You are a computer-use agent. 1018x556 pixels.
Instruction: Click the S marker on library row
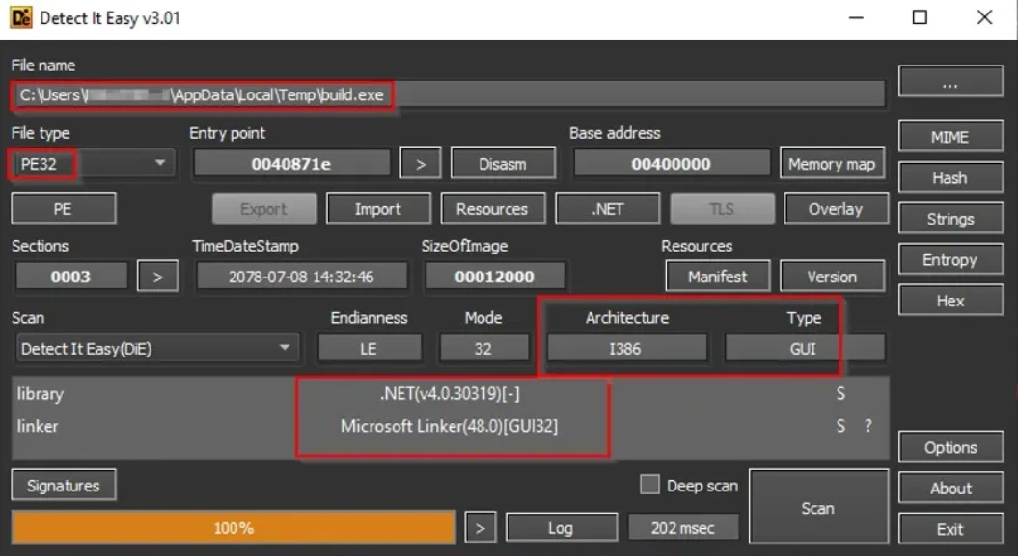tap(840, 394)
